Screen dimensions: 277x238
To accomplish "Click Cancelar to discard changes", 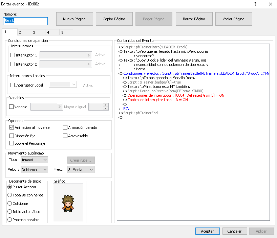I will click(234, 231).
